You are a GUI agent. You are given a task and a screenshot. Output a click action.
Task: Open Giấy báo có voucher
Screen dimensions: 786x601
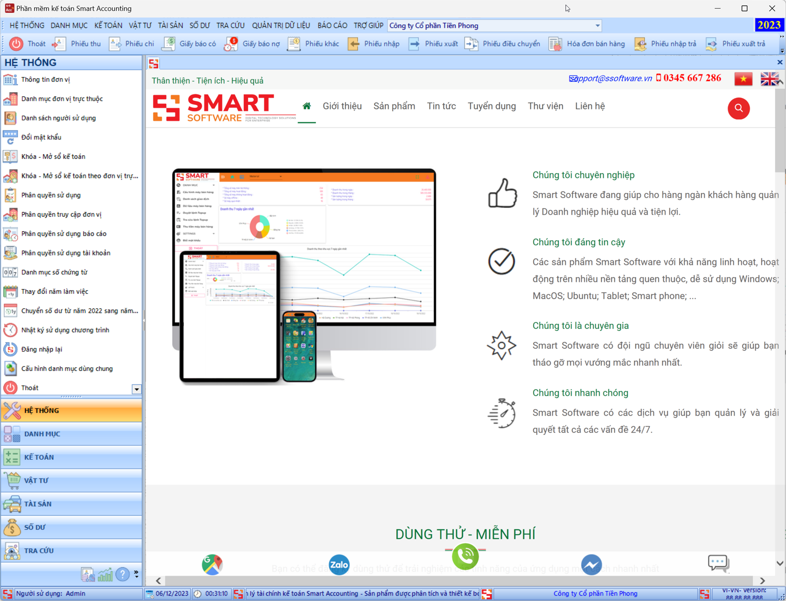[189, 44]
